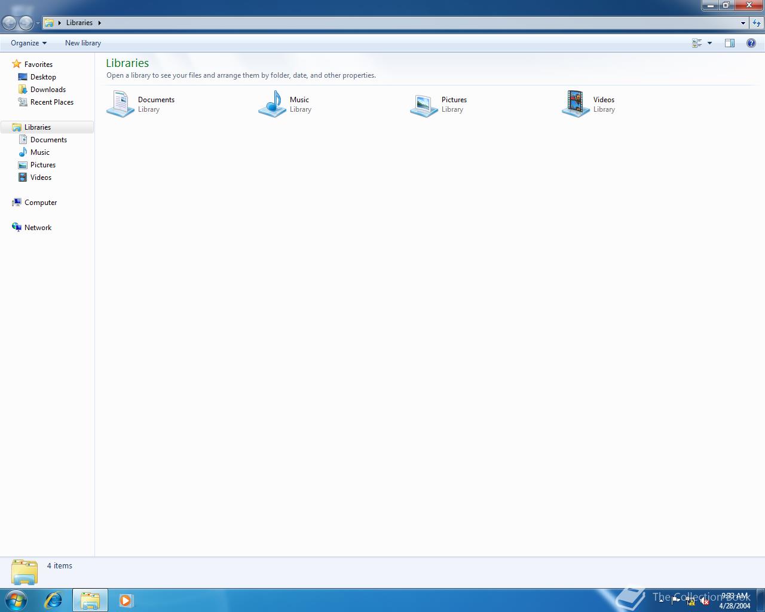Select Downloads under Favorites
This screenshot has width=765, height=612.
(48, 90)
